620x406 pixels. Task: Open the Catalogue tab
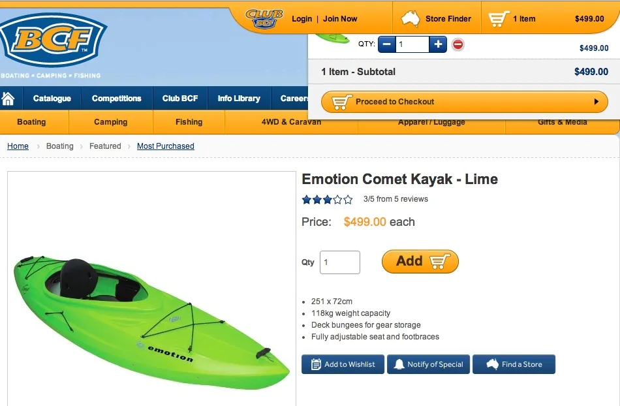(x=52, y=99)
